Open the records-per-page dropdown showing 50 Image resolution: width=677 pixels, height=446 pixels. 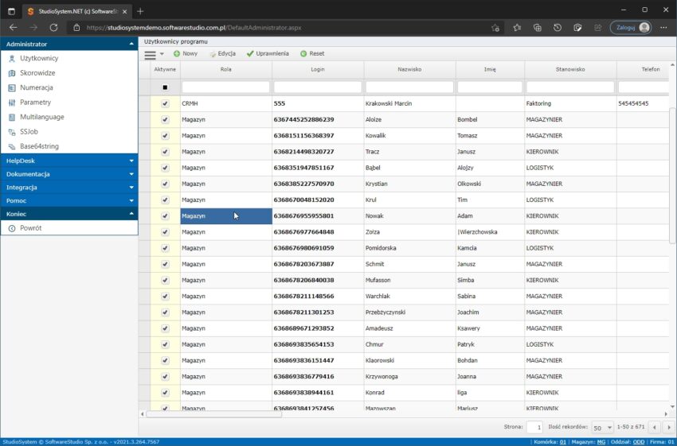[603, 428]
